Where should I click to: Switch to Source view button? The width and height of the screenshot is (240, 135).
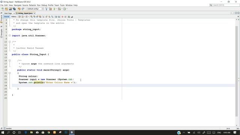pos(7,16)
